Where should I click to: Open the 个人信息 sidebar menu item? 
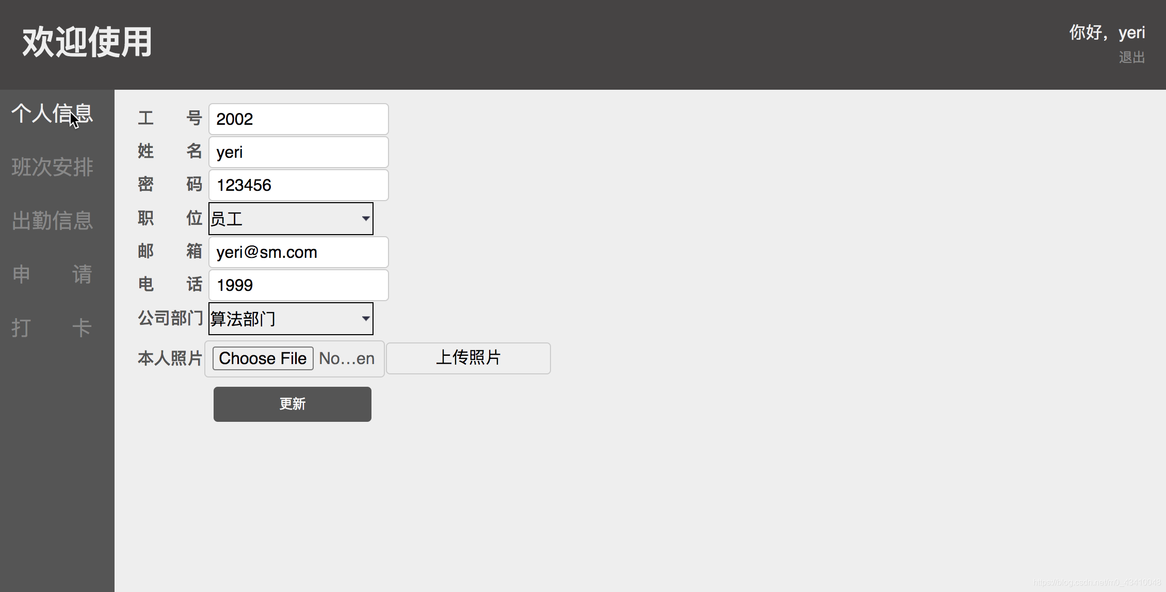point(52,113)
